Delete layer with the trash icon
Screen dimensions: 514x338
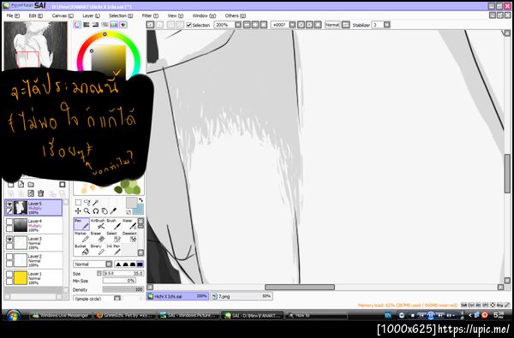pyautogui.click(x=40, y=193)
